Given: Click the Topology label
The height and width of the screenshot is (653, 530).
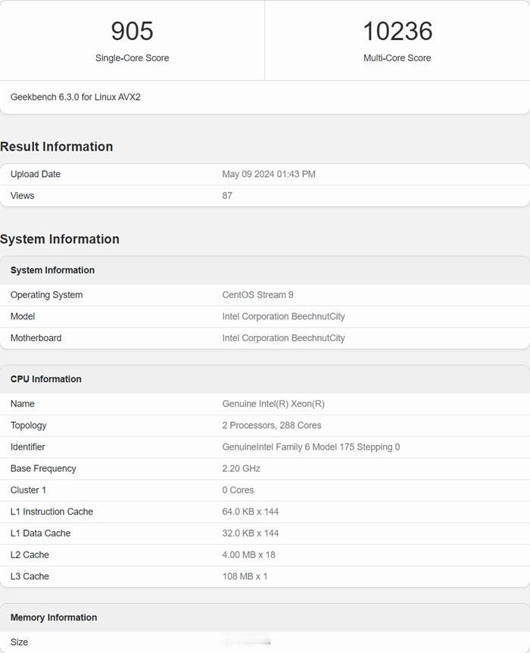Looking at the screenshot, I should pos(28,425).
